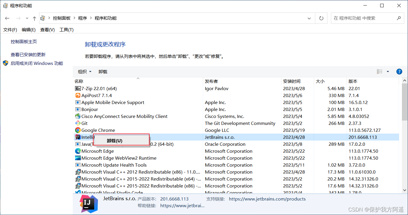Click version 113.0.5672.127 cell

click(x=365, y=130)
